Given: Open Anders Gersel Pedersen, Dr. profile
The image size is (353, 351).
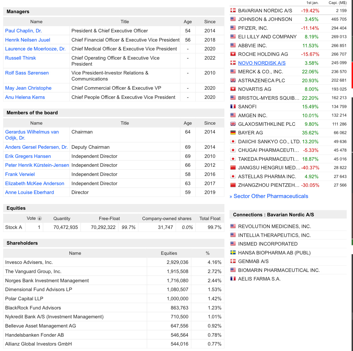Looking at the screenshot, I should (x=36, y=147).
